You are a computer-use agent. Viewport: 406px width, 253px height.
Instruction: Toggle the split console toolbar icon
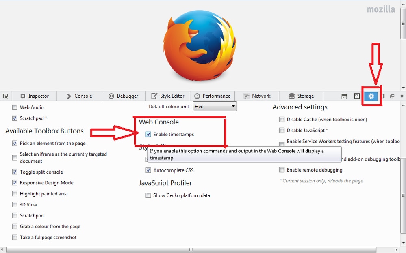coord(344,96)
